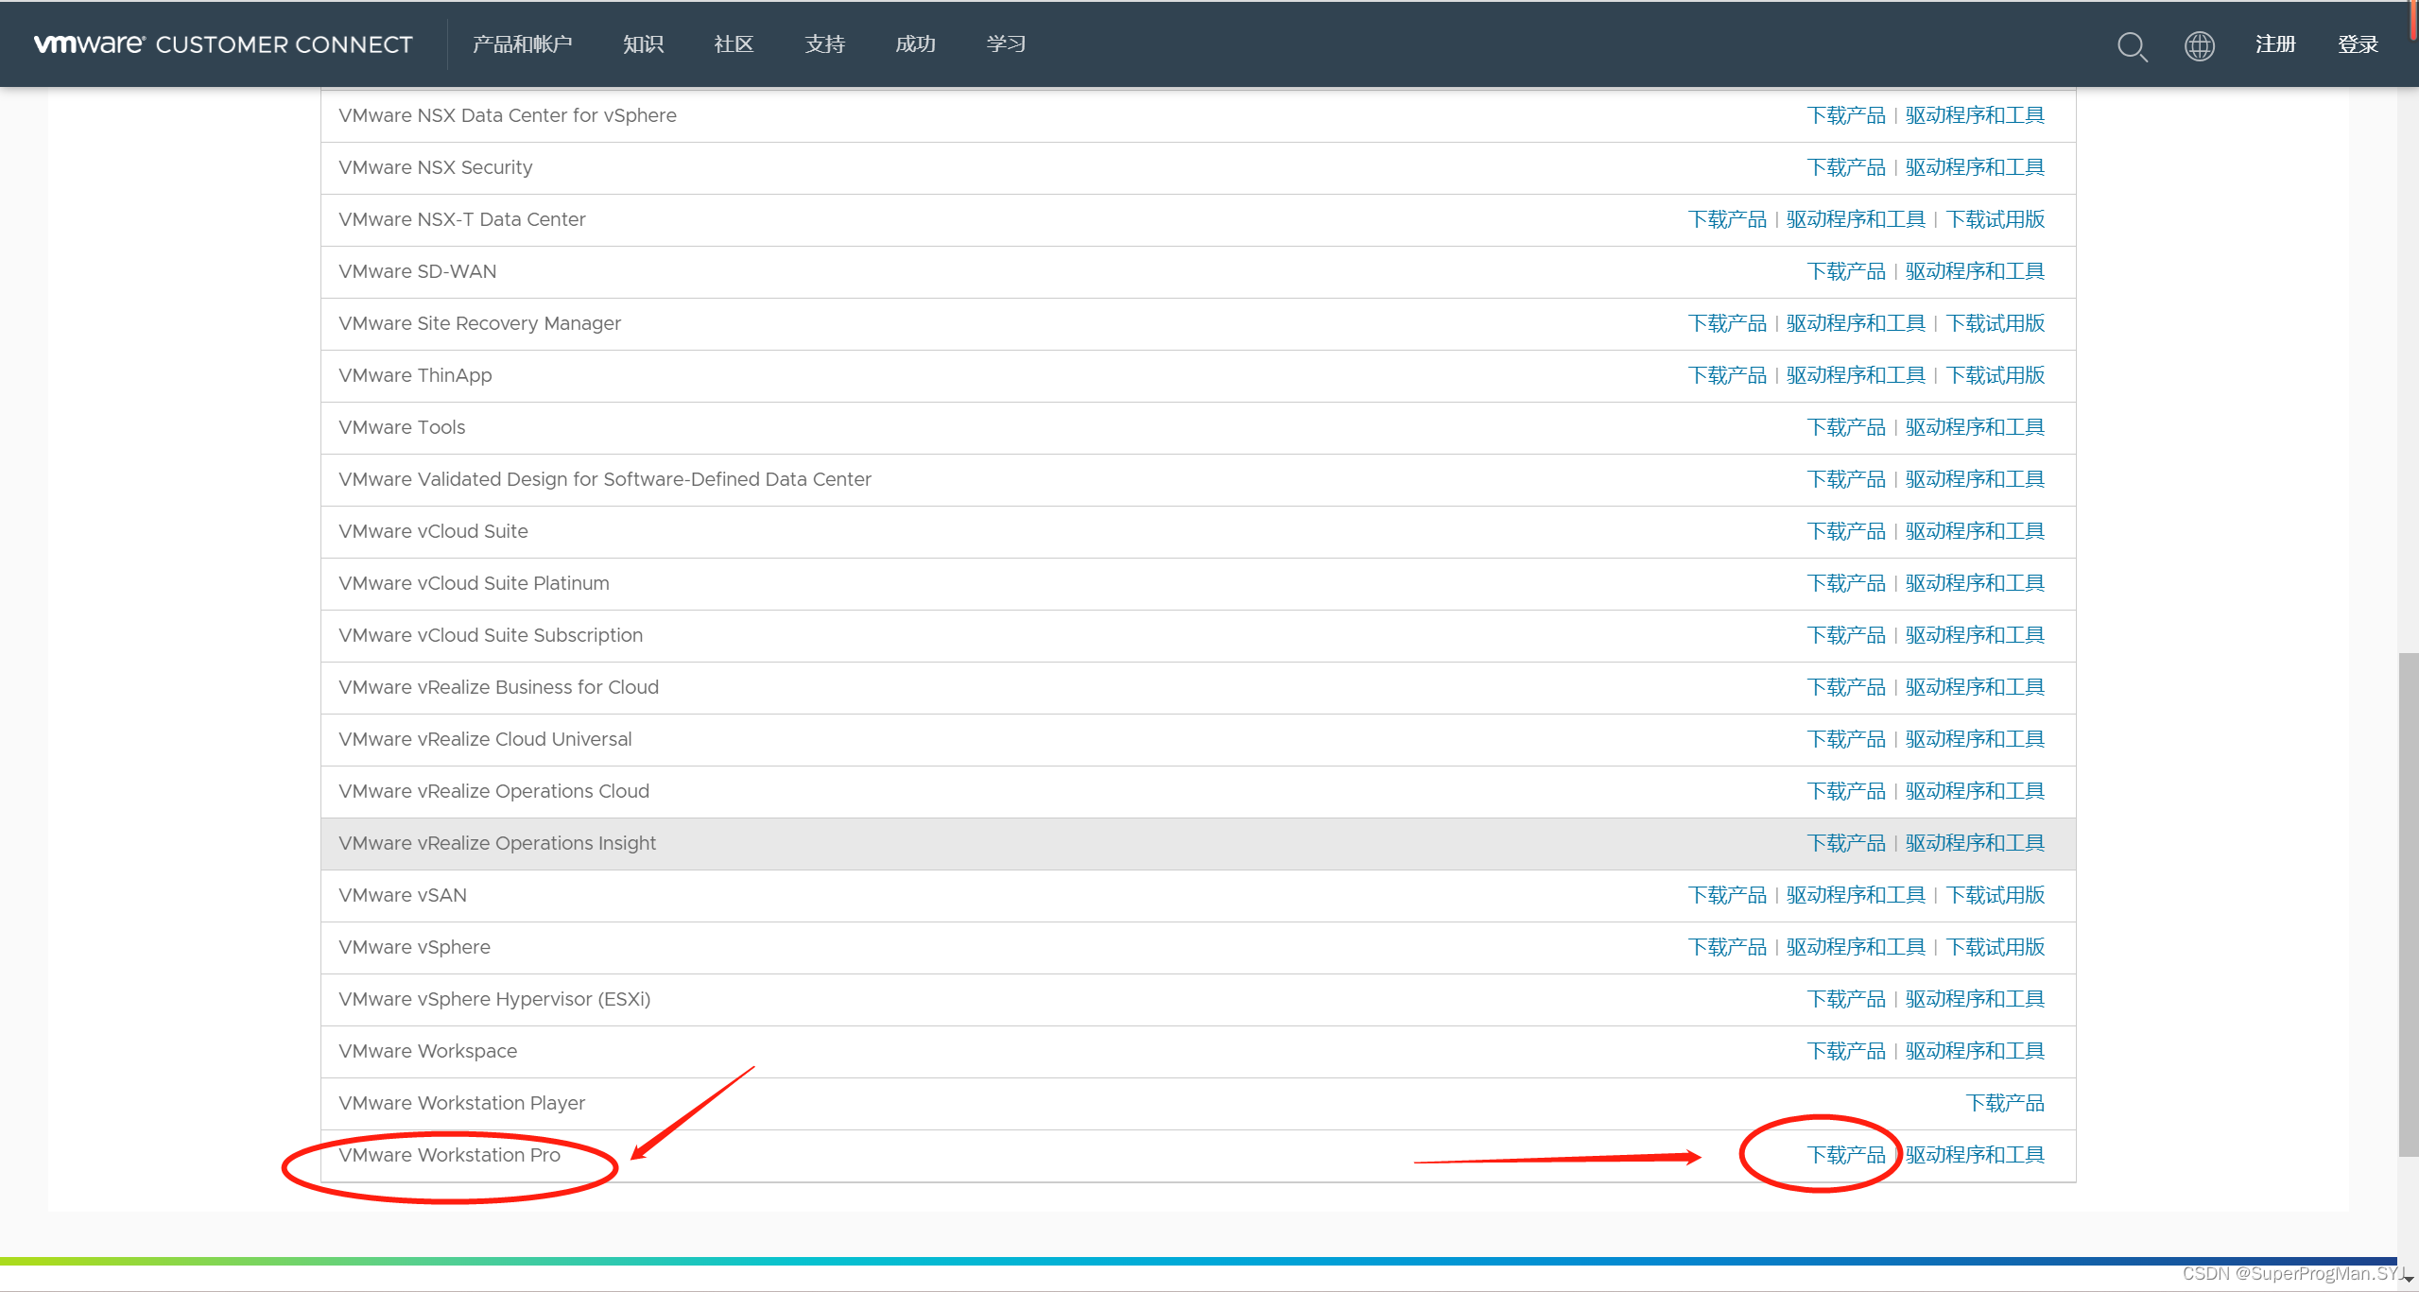
Task: Click 下载产品 for vRealize Operations Insight
Action: (1845, 843)
